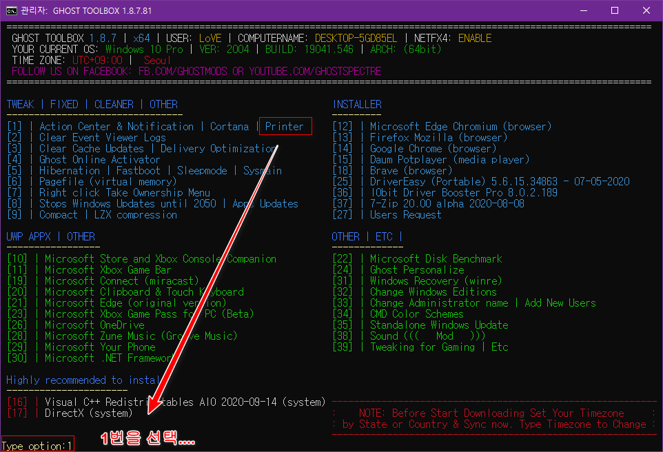Close the GHOST TOOLBOX window
Viewport: 663px width, 452px height.
pyautogui.click(x=646, y=10)
